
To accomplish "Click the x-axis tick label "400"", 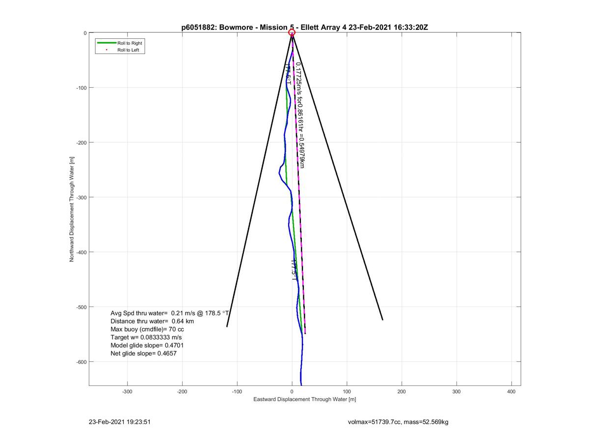I will (x=512, y=391).
